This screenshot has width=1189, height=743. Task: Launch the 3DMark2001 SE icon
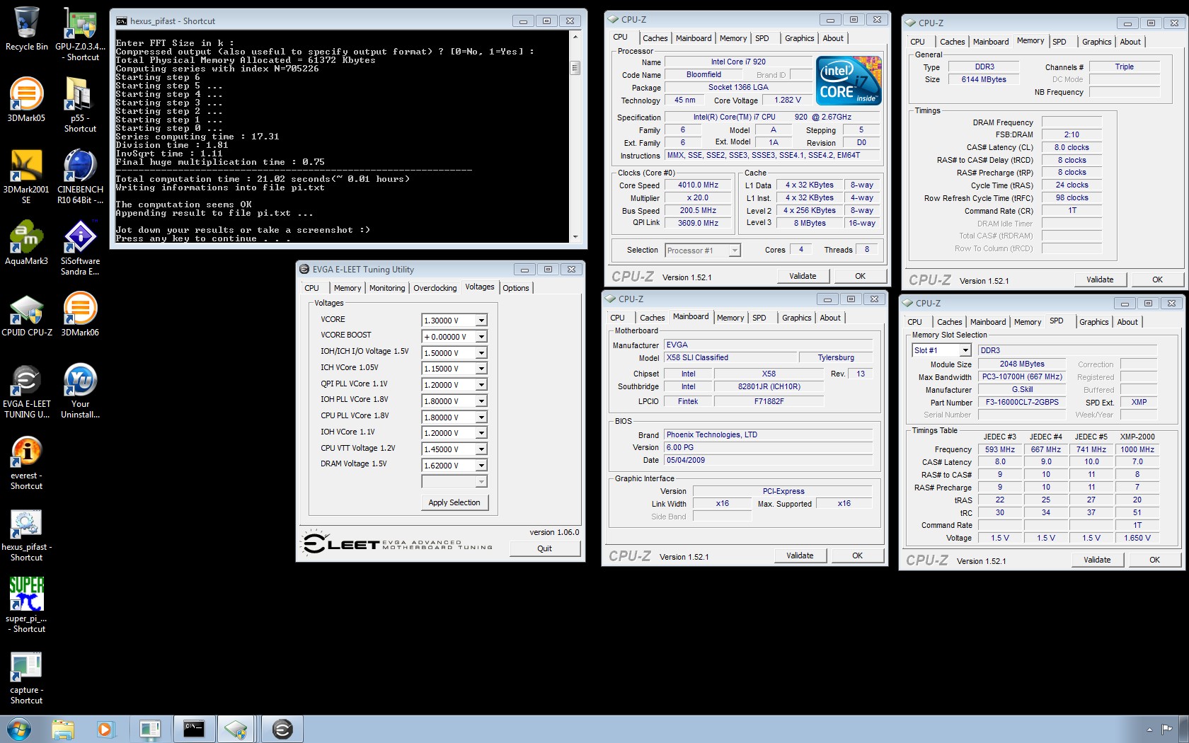(26, 177)
